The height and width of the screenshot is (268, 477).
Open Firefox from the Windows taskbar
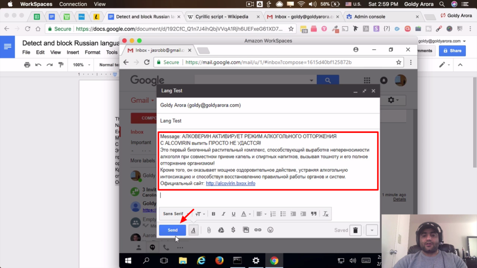coord(219,261)
